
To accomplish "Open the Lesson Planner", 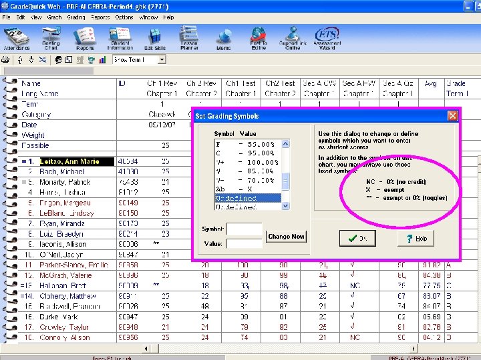I will pos(189,38).
